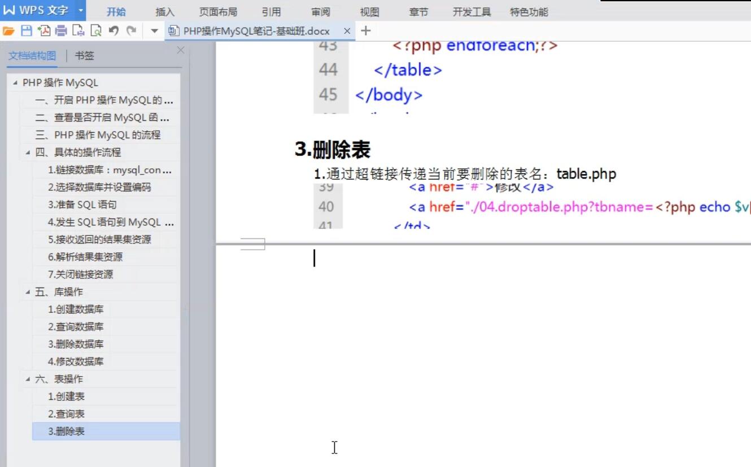Open the 特色功能 ribbon tab

coord(529,12)
